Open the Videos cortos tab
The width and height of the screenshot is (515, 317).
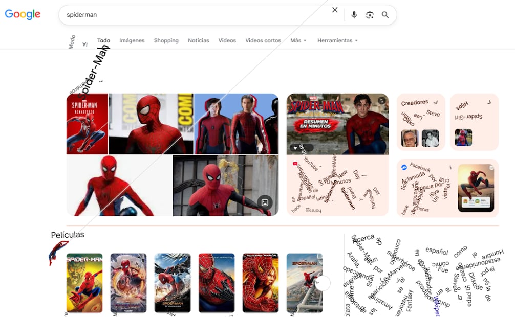click(x=263, y=40)
